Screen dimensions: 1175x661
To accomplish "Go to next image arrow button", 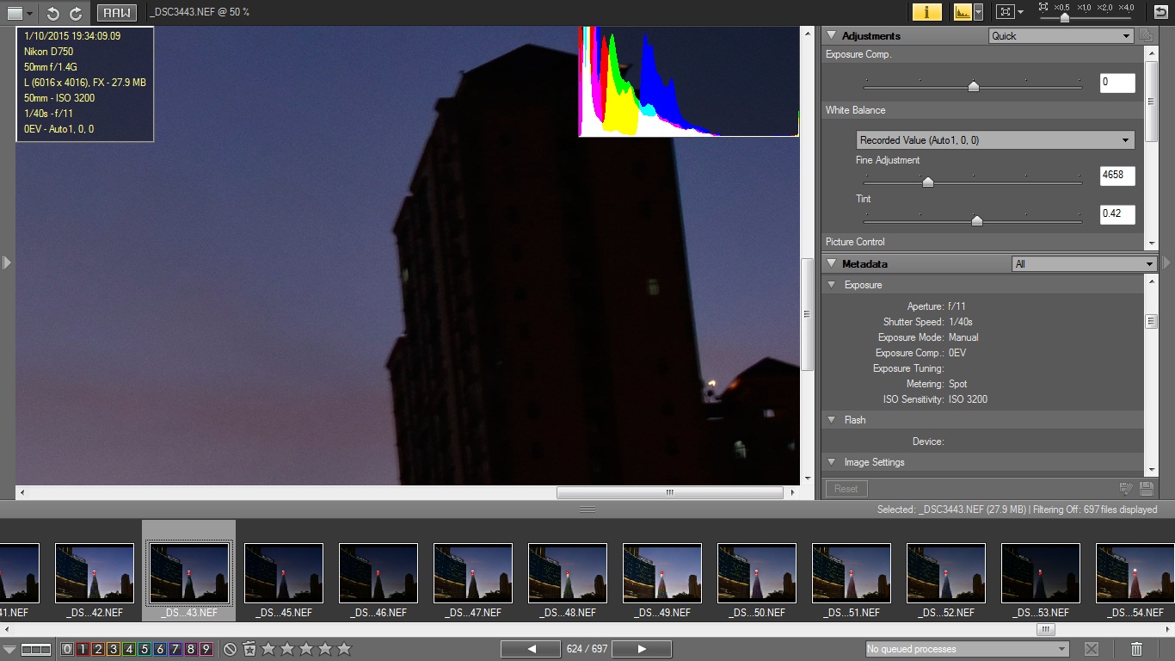I will [642, 649].
